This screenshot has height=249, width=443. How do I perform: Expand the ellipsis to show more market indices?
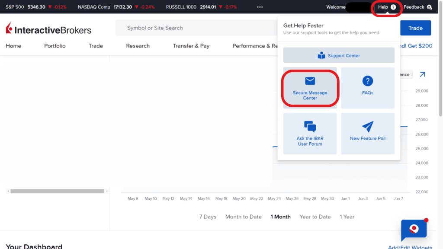260,7
